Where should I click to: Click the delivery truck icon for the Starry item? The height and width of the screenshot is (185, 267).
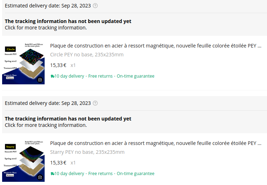(52, 174)
